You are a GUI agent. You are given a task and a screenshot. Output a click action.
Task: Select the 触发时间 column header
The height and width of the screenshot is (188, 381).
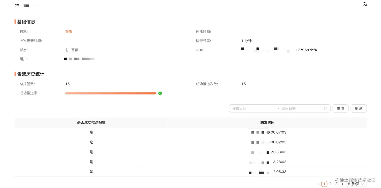267,122
